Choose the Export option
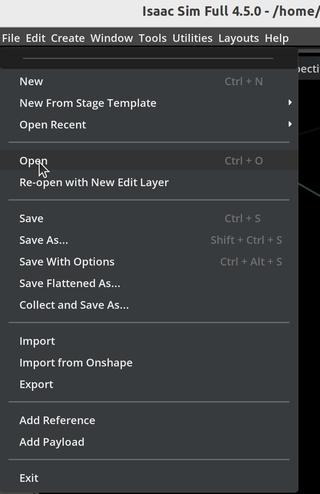 [x=36, y=384]
